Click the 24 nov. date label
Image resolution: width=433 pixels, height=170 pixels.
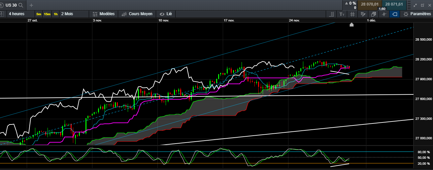(x=294, y=20)
